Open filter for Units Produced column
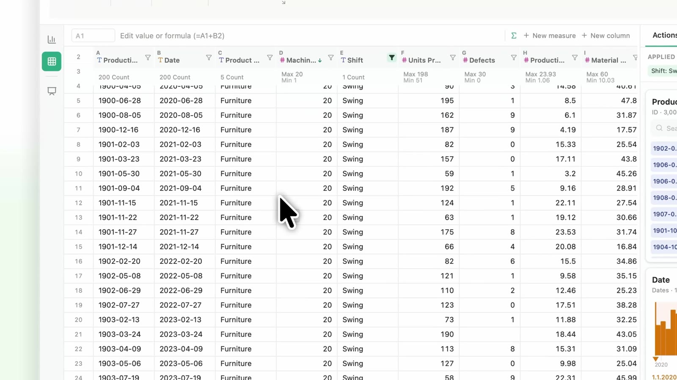677x380 pixels. click(452, 57)
